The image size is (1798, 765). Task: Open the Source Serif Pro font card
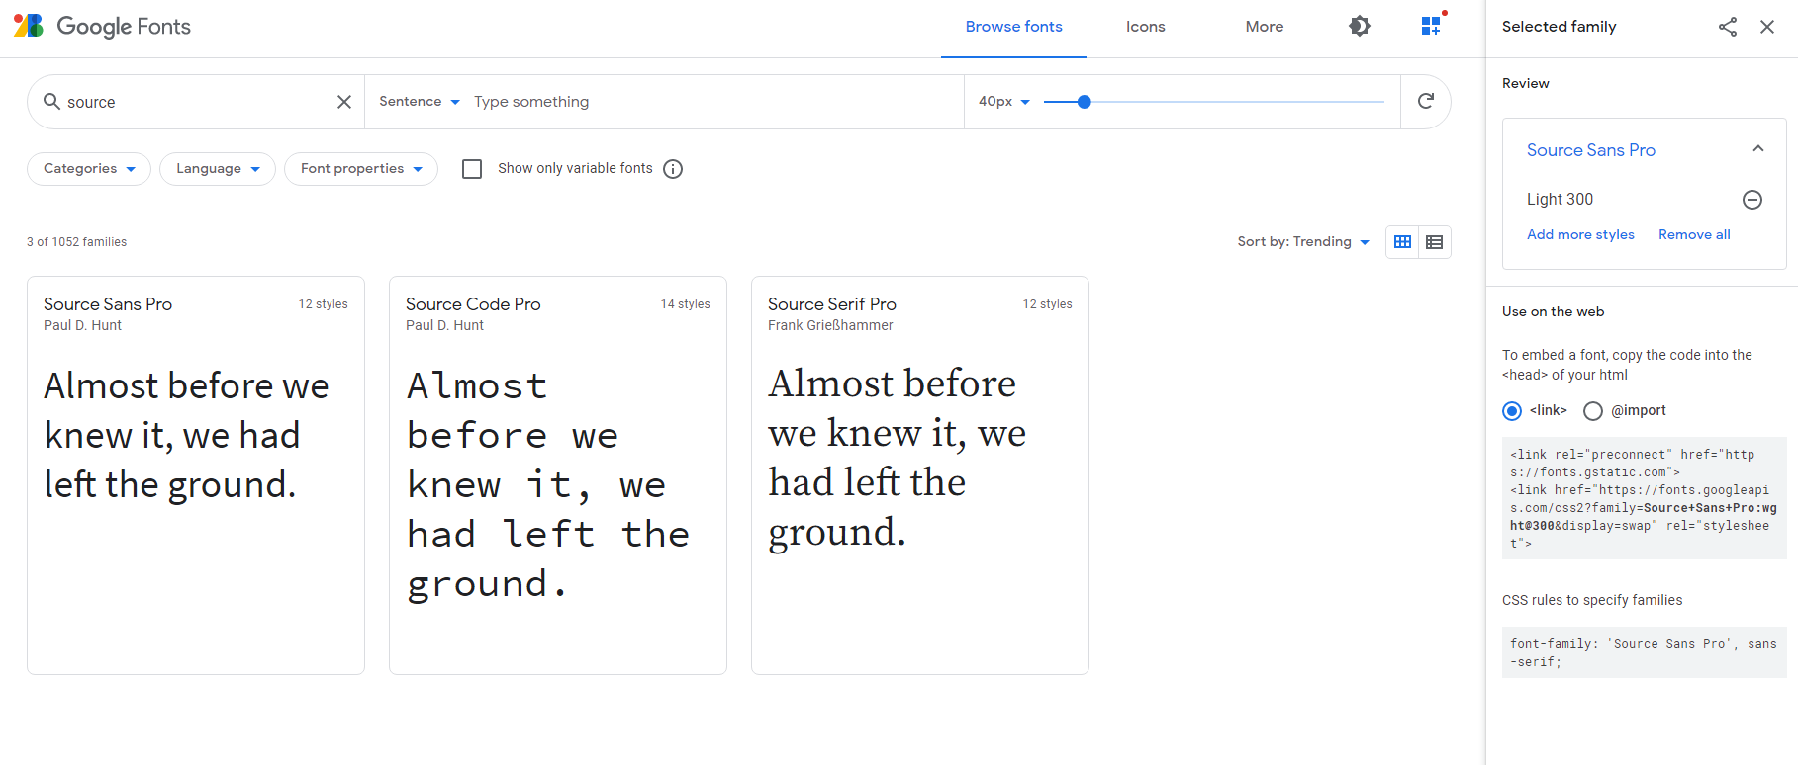click(920, 475)
